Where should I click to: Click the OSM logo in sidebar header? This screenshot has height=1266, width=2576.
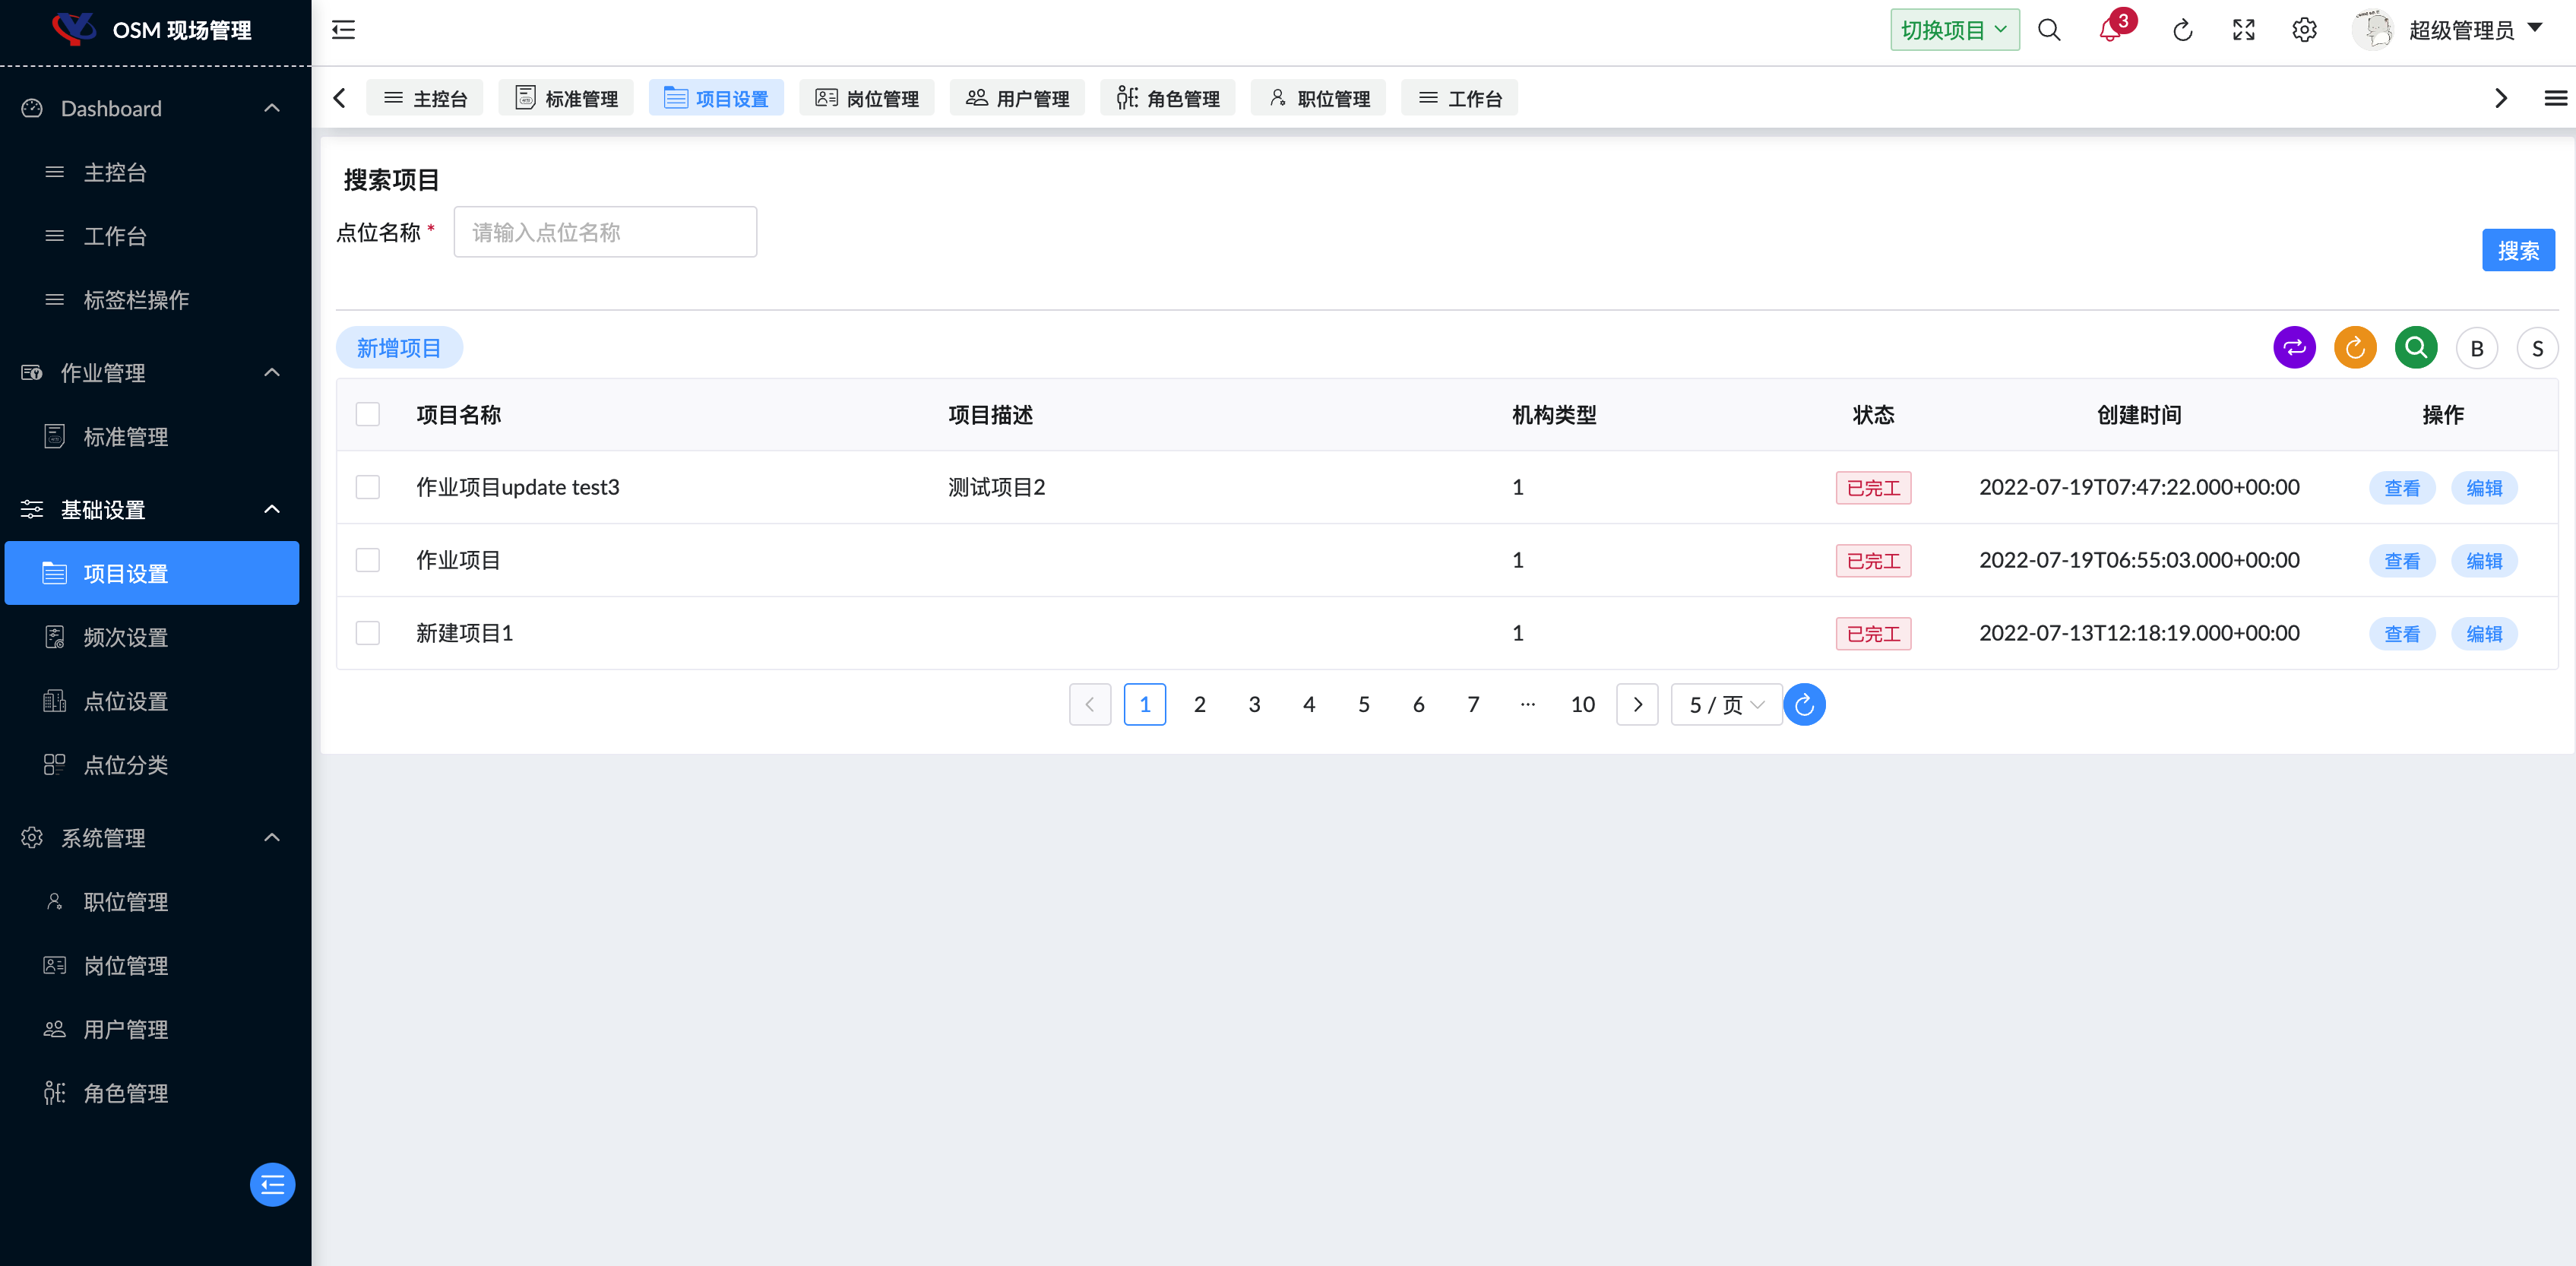tap(73, 29)
